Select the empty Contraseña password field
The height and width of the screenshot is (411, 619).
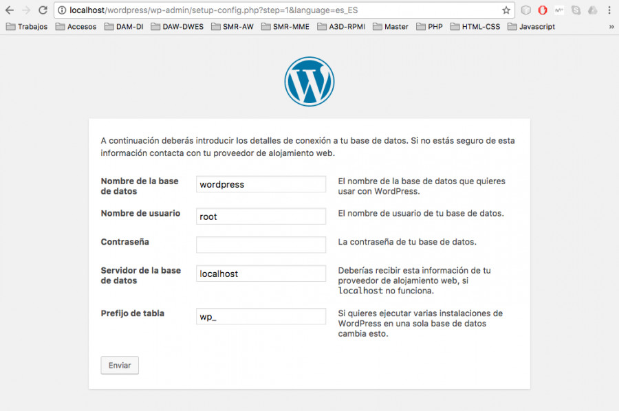pos(261,245)
